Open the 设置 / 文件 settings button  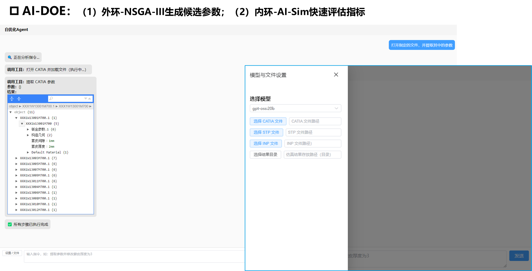click(12, 253)
